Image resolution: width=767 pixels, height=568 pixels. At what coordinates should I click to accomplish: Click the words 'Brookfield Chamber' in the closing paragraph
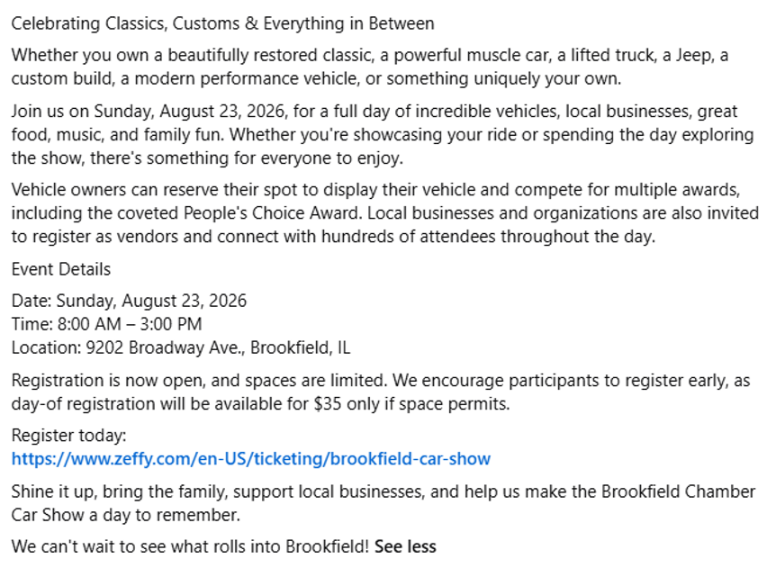coord(679,491)
